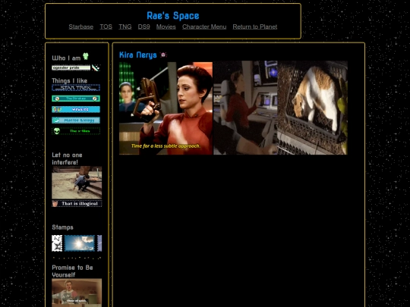Image resolution: width=410 pixels, height=307 pixels.
Task: Click the sunny sky stamp
Action: click(79, 243)
